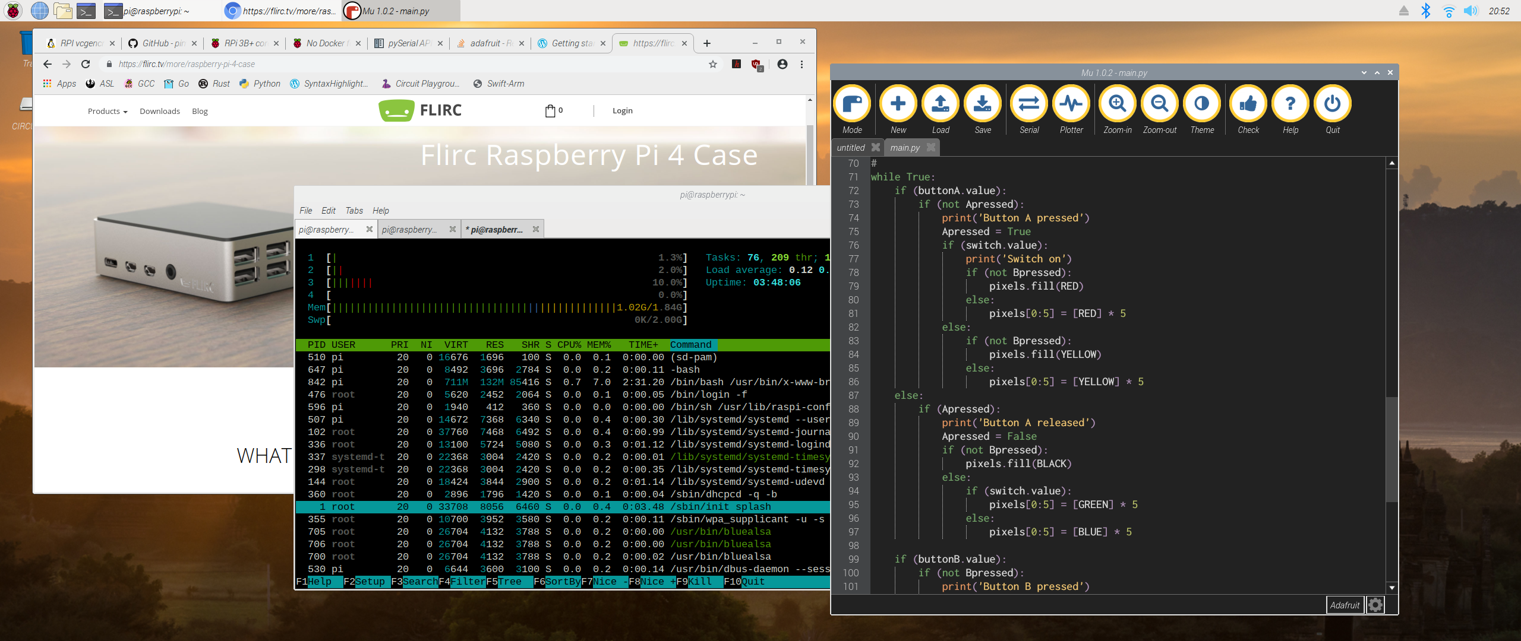
Task: Open the Chromium profile account icon
Action: [x=782, y=64]
